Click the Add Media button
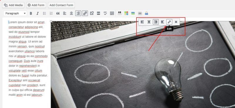 coord(13,5)
